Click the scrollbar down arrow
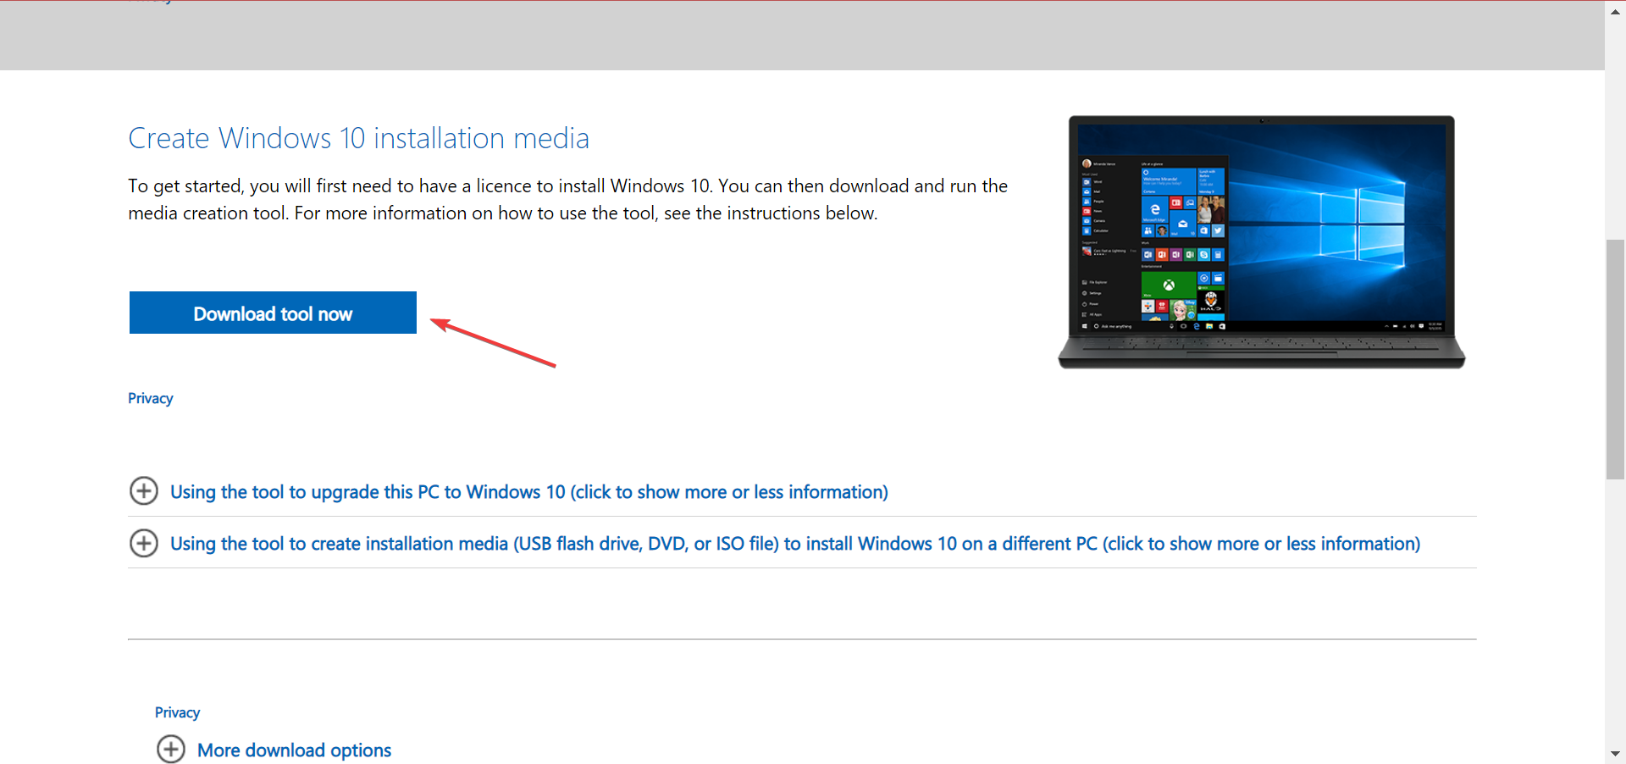The width and height of the screenshot is (1626, 764). pos(1615,753)
